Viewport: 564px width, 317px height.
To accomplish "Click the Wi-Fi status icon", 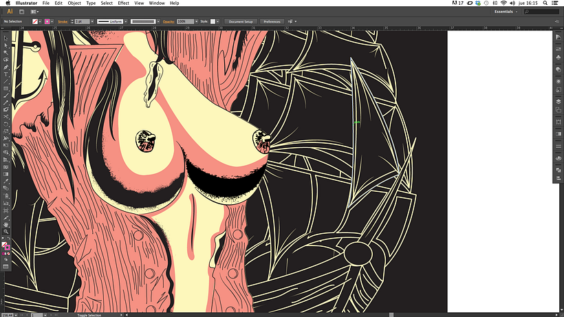I will [503, 3].
